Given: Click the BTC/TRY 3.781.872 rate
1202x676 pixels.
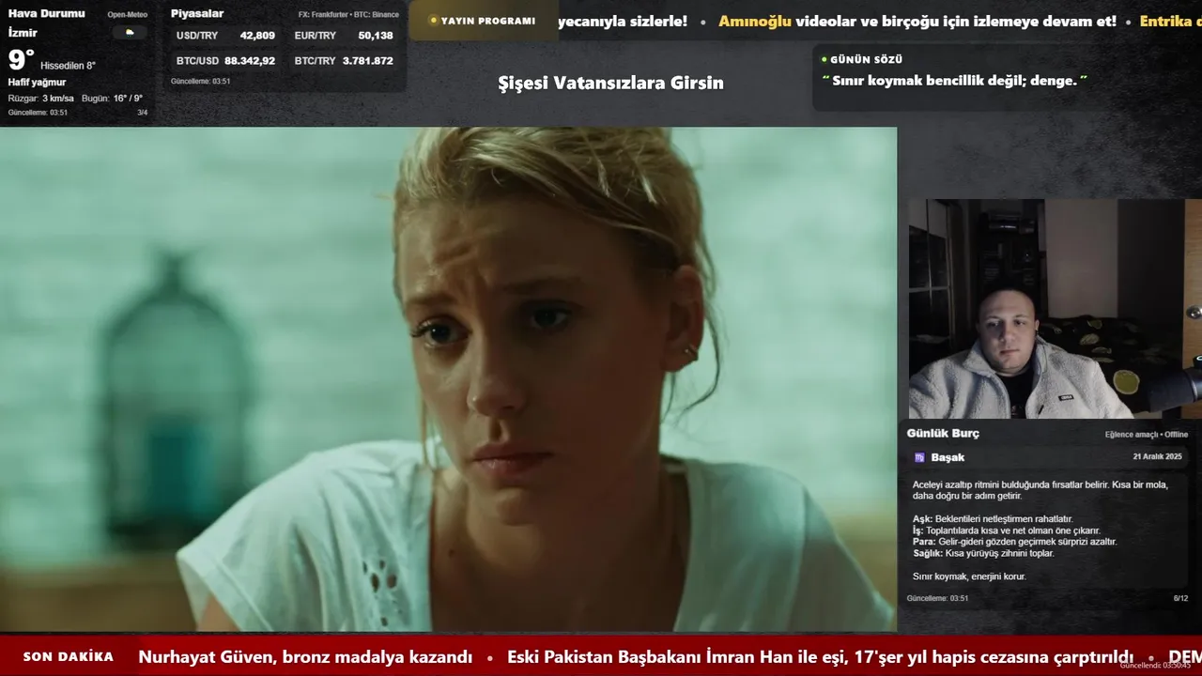Looking at the screenshot, I should (x=344, y=61).
